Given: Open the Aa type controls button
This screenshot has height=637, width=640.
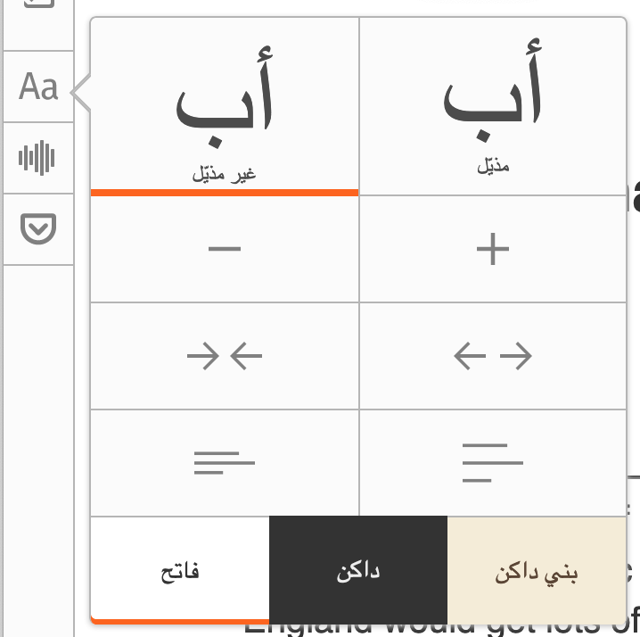Looking at the screenshot, I should 38,87.
